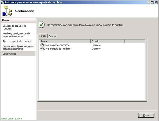
Task: Maximize the wizard window
Action: [x=152, y=2]
